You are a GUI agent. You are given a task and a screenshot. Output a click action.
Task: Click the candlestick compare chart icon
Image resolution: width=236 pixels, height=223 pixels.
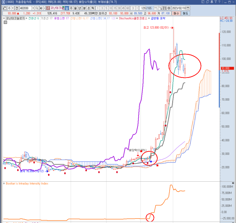156,8
